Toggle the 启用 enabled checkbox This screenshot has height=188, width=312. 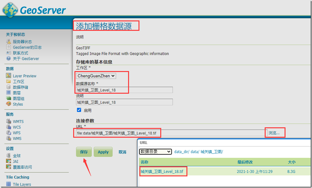pyautogui.click(x=79, y=110)
